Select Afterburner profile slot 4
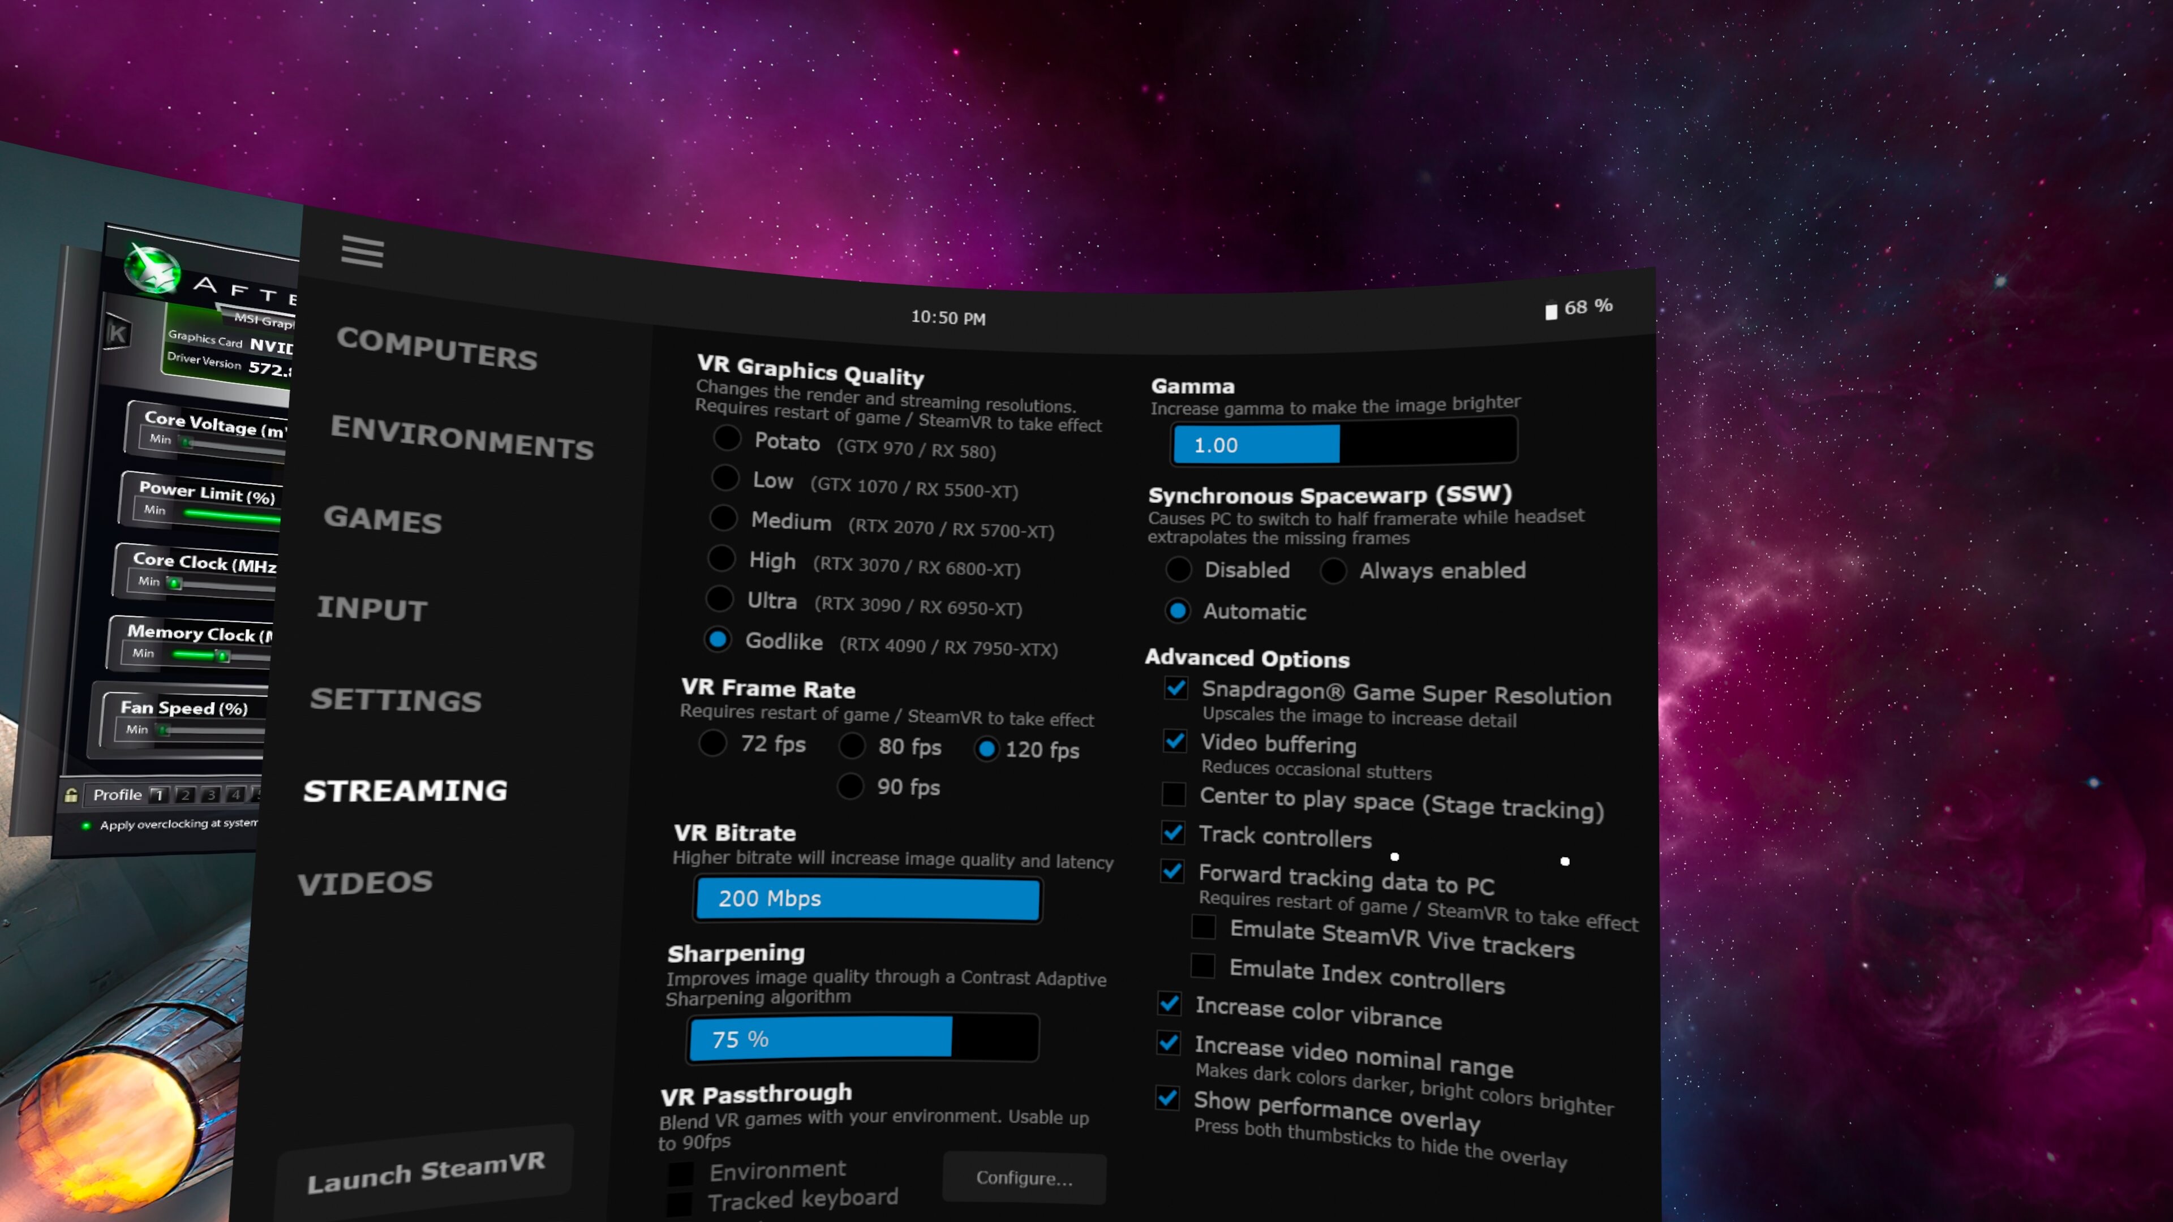The image size is (2173, 1222). click(x=236, y=794)
